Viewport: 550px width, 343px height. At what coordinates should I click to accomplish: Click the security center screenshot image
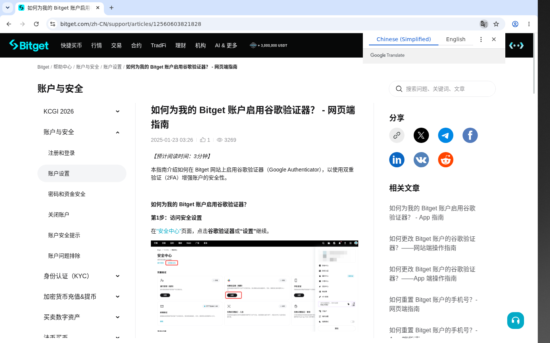pyautogui.click(x=254, y=286)
